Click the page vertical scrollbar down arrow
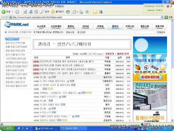This screenshot has height=131, width=174. 172,120
